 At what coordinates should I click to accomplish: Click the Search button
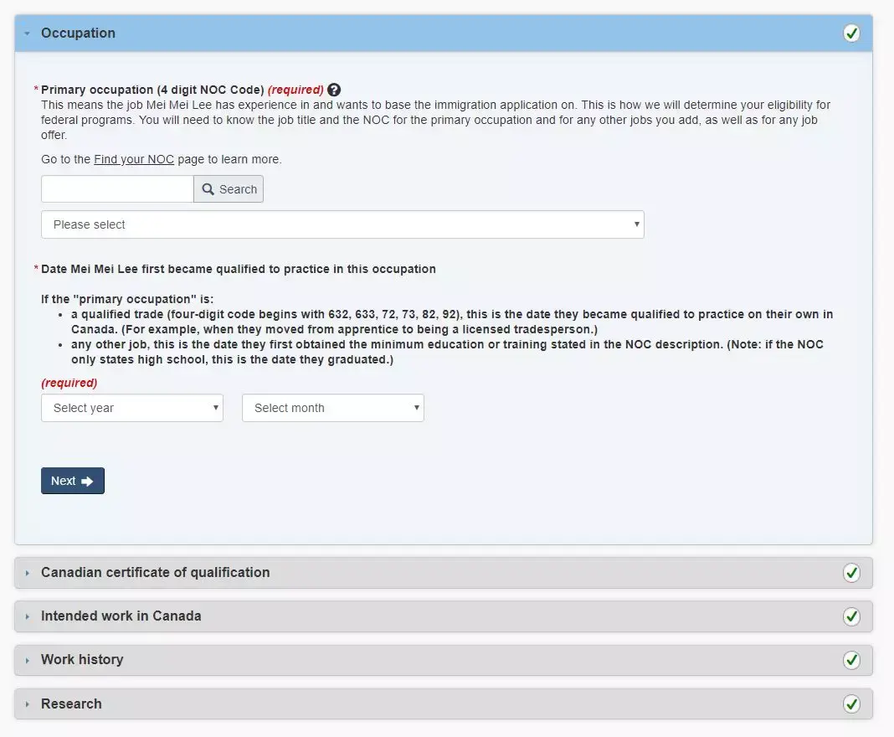[x=229, y=189]
